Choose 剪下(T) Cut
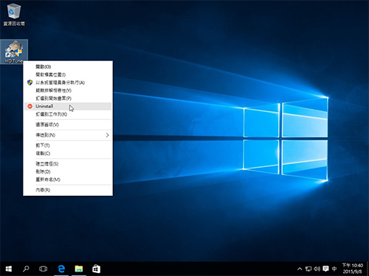The image size is (369, 276). click(68, 146)
